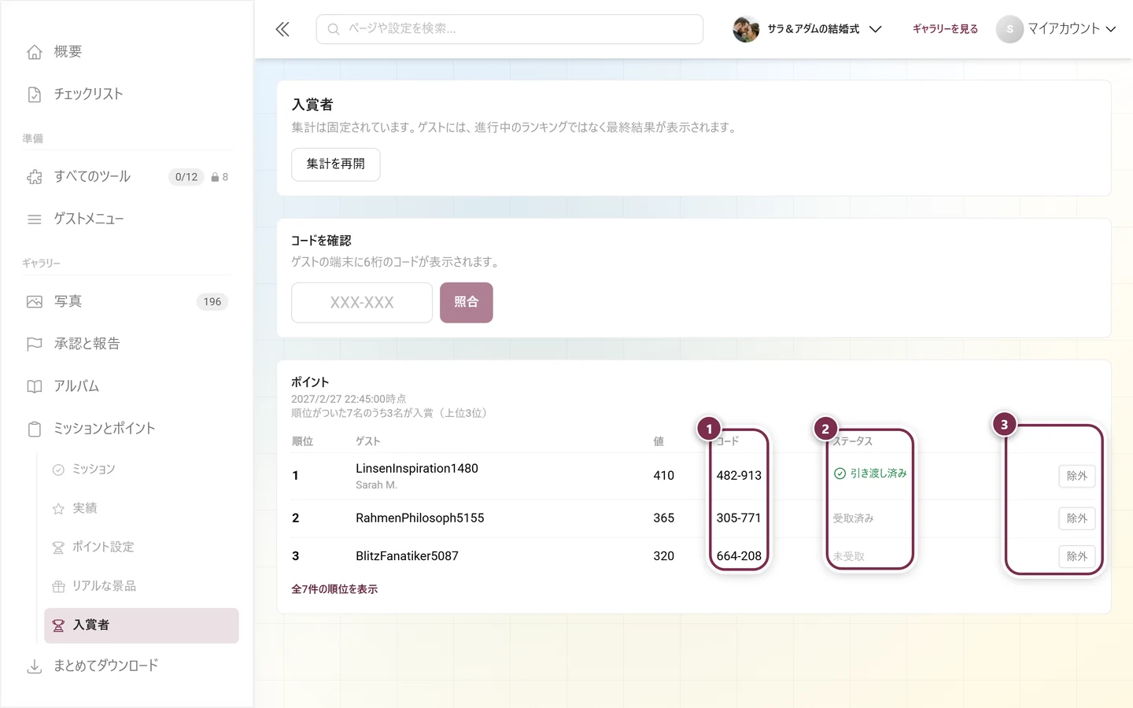Click the gift icon beside リアルな景品
This screenshot has height=708, width=1133.
coord(58,586)
